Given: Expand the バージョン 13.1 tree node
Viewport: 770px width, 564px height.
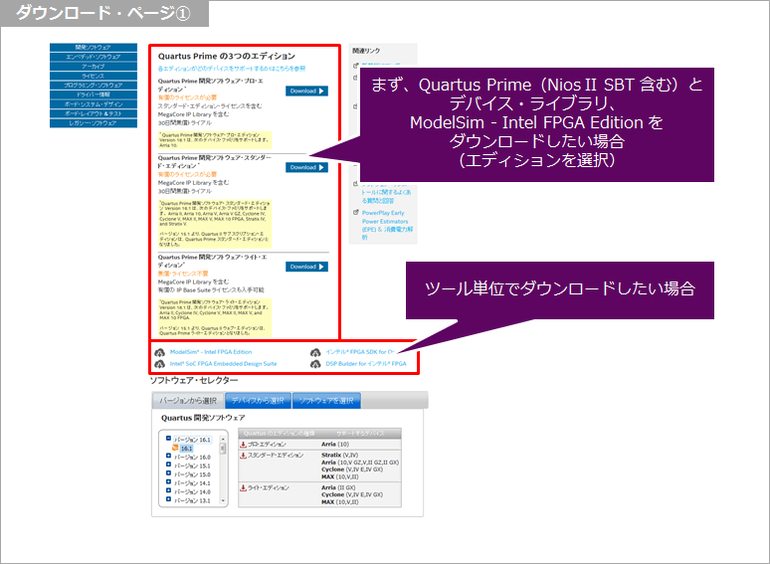Looking at the screenshot, I should click(x=168, y=499).
